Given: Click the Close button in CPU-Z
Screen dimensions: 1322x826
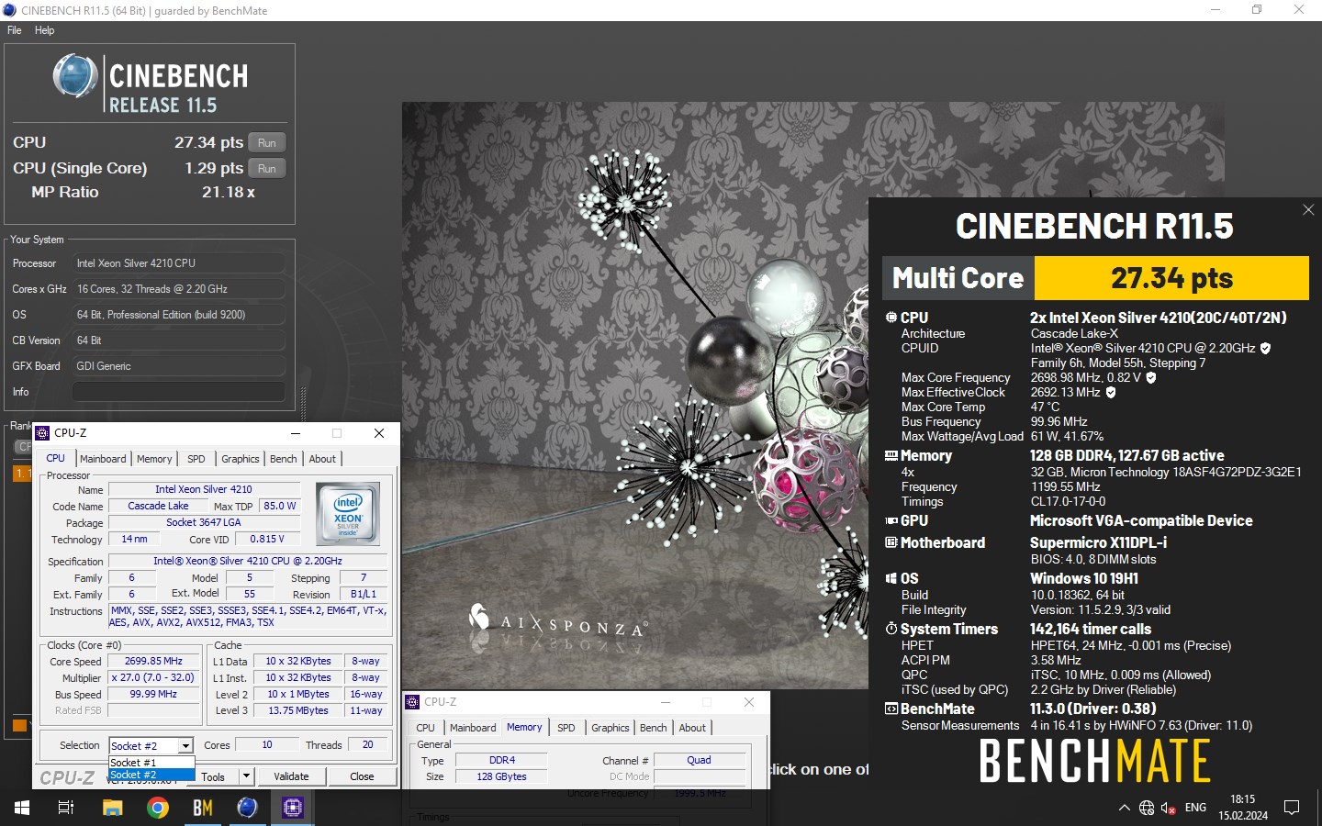Looking at the screenshot, I should tap(362, 776).
